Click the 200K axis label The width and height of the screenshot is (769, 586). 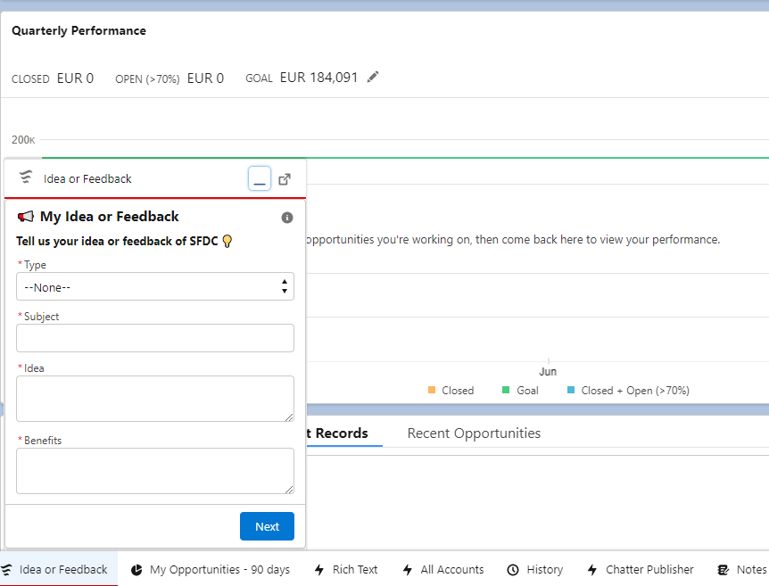[23, 140]
